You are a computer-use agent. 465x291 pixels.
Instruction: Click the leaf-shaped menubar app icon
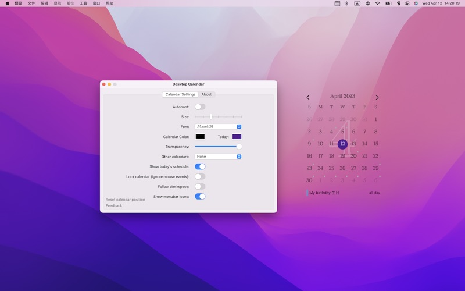coord(399,3)
